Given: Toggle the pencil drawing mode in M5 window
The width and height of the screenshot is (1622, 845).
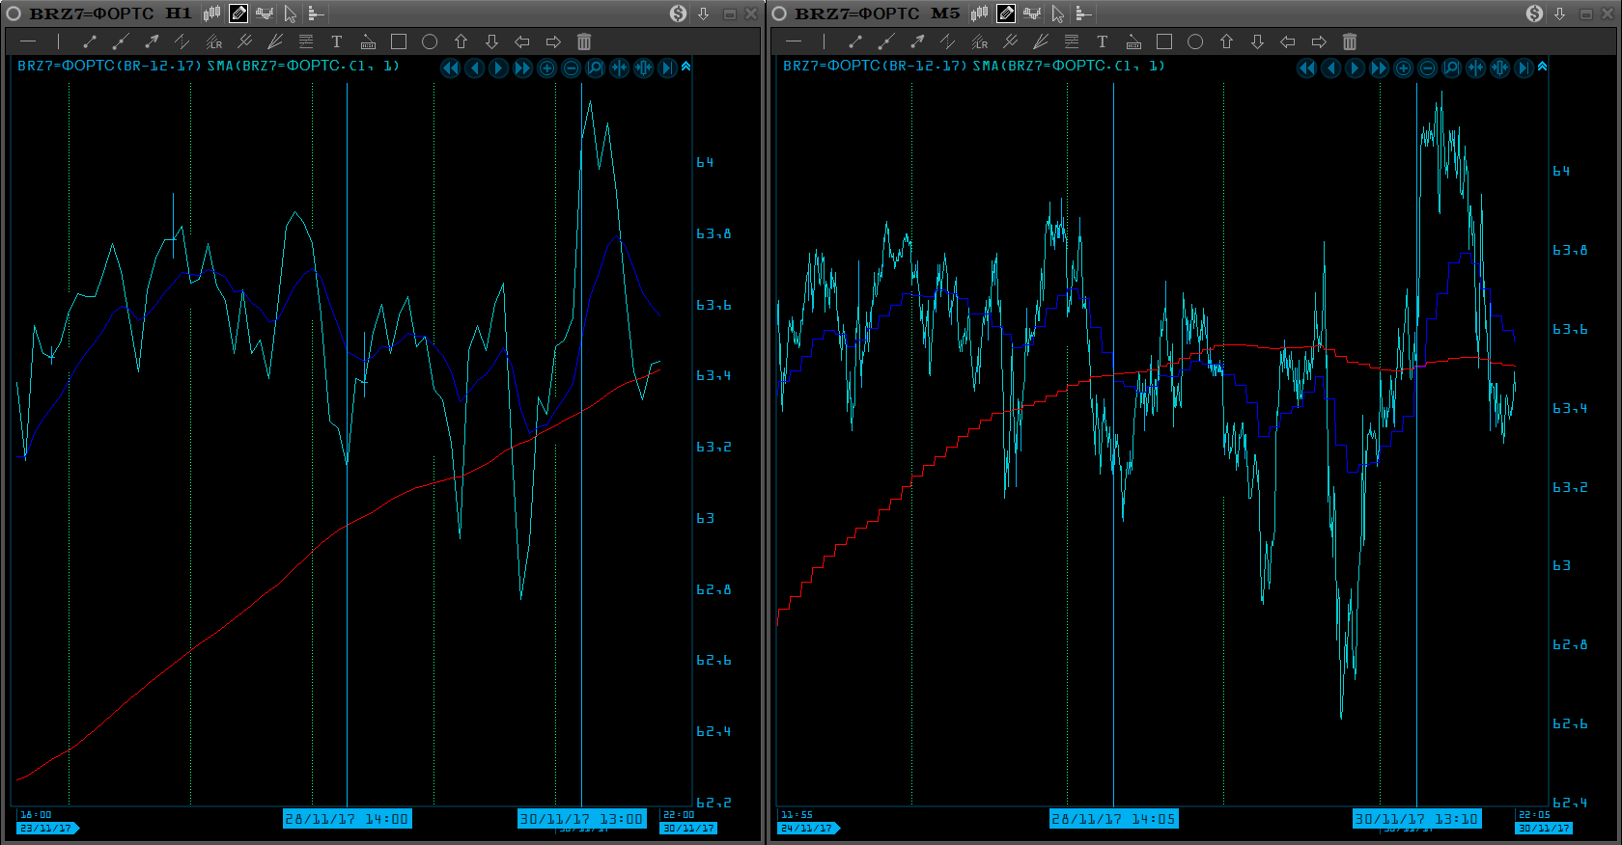Looking at the screenshot, I should [1005, 14].
